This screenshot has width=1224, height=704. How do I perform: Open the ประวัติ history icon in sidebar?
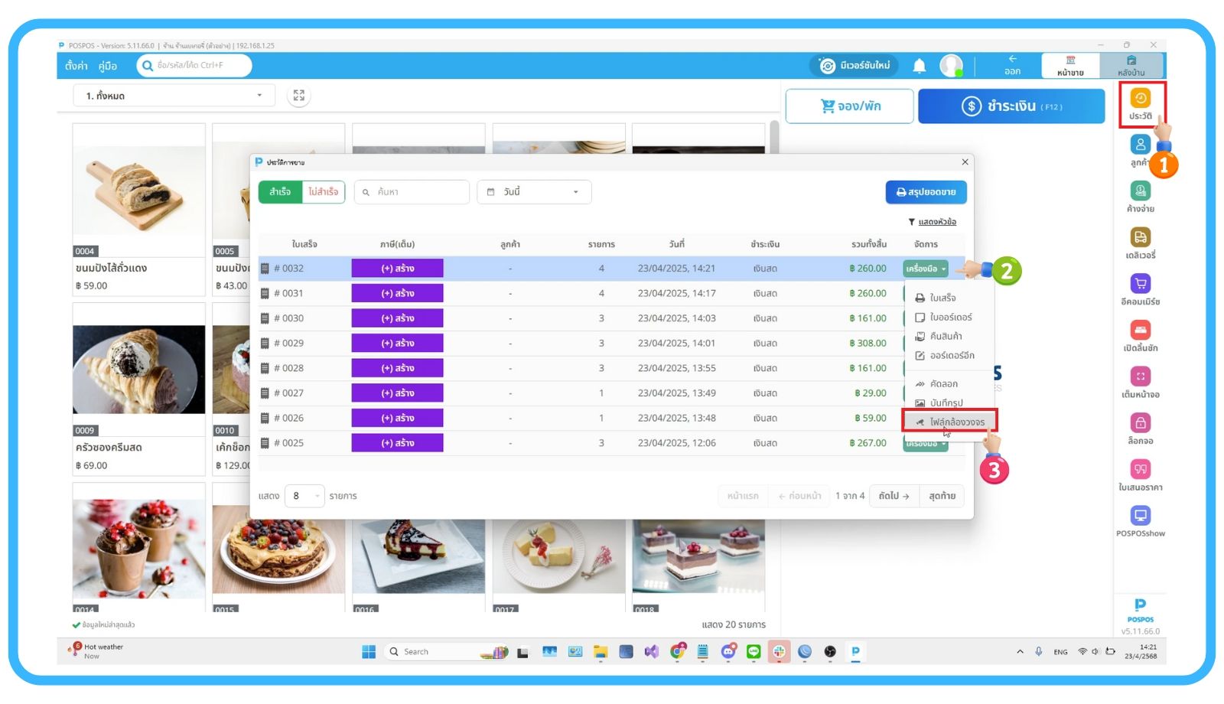click(x=1140, y=104)
